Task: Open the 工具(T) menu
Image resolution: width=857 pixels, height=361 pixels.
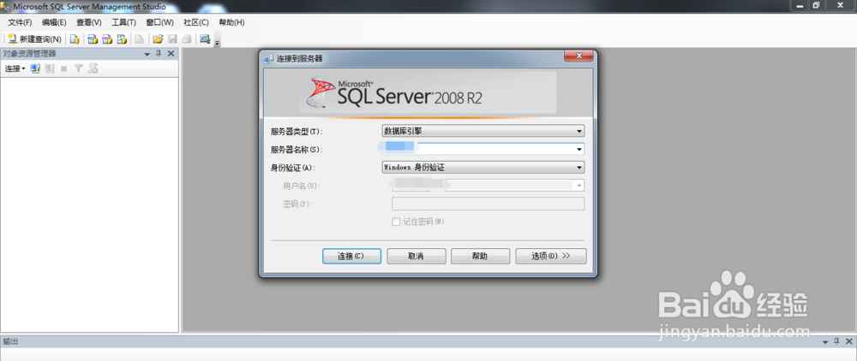Action: click(x=124, y=22)
